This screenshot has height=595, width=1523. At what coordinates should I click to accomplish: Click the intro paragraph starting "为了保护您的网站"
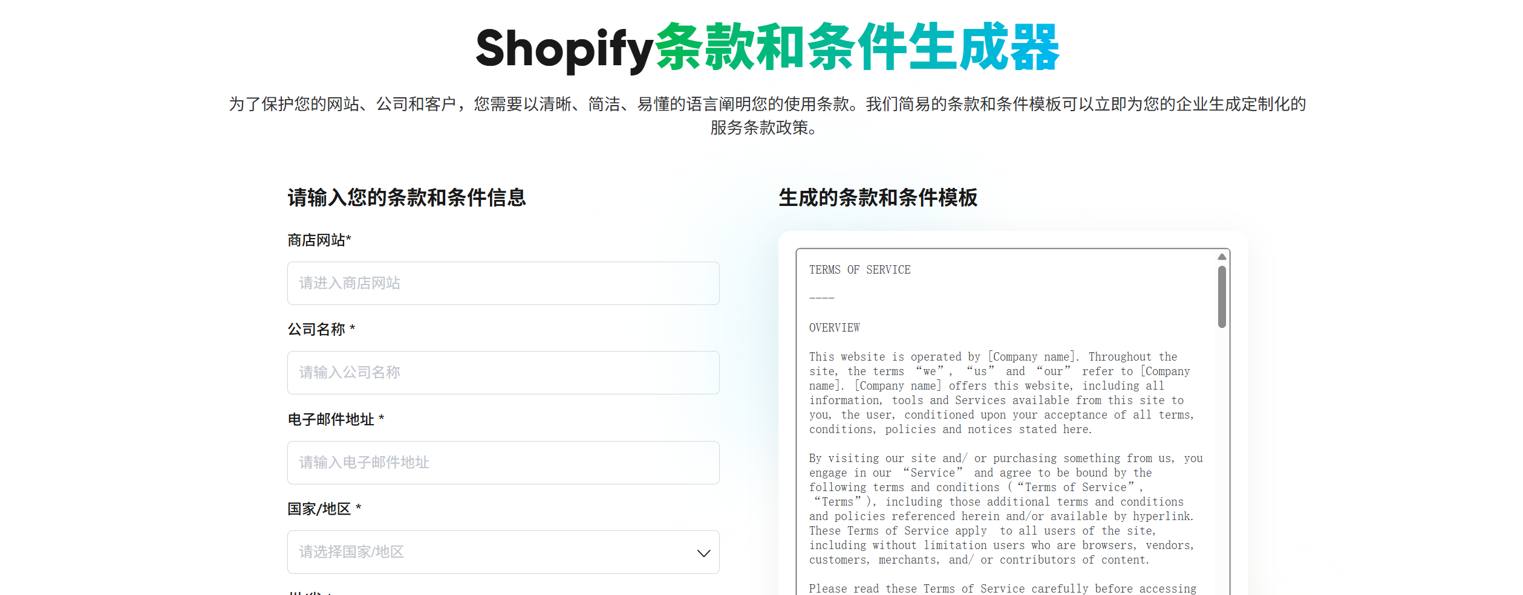coord(767,115)
